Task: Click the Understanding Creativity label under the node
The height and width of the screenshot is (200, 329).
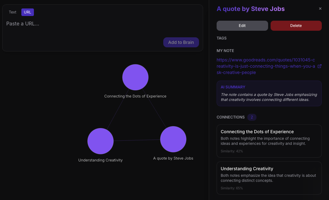Action: click(100, 160)
